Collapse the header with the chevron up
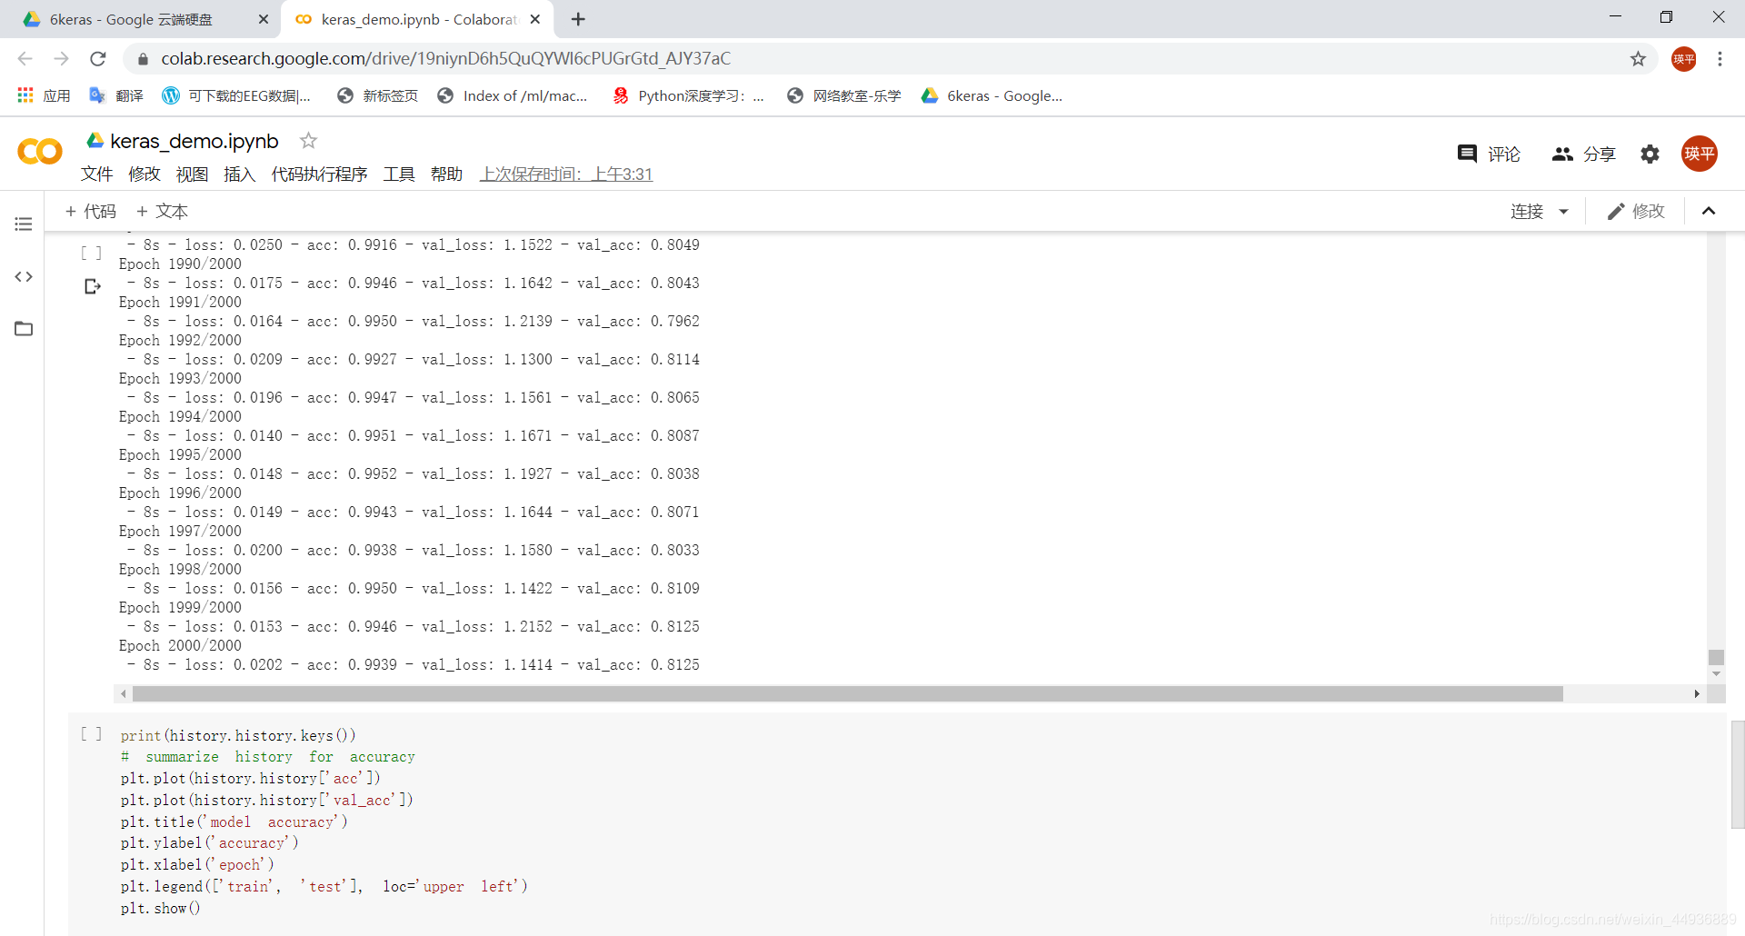 click(x=1709, y=211)
